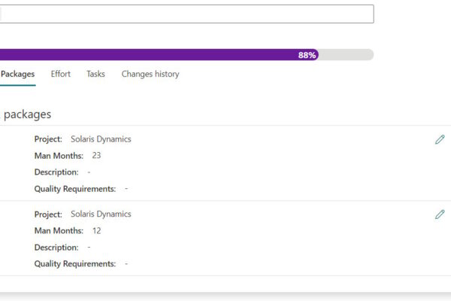This screenshot has width=451, height=301.
Task: Select the Man Months value 12
Action: pos(96,231)
